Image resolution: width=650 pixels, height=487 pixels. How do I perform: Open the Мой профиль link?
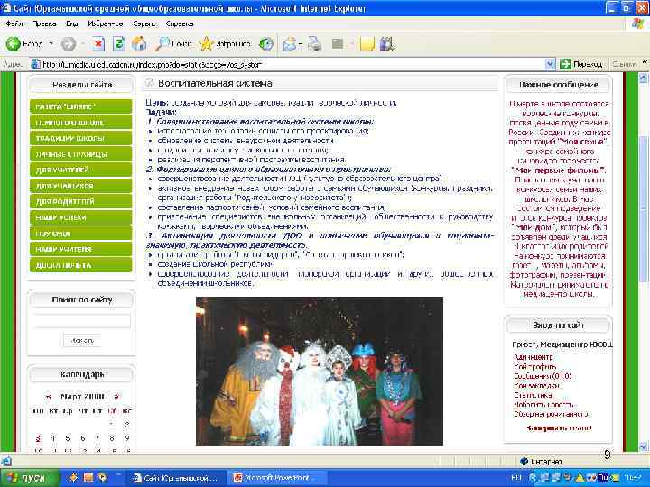[x=534, y=366]
